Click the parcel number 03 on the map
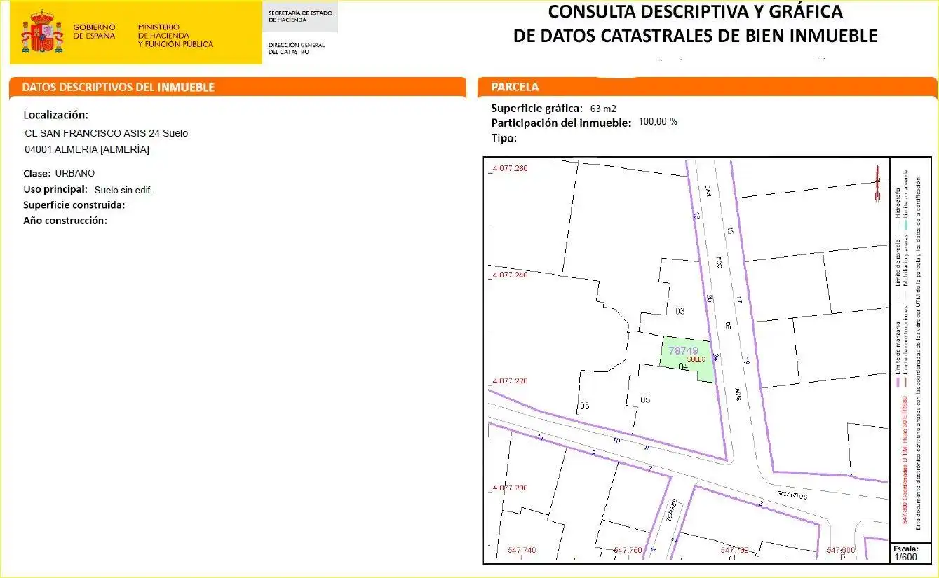The width and height of the screenshot is (939, 578). pyautogui.click(x=680, y=311)
